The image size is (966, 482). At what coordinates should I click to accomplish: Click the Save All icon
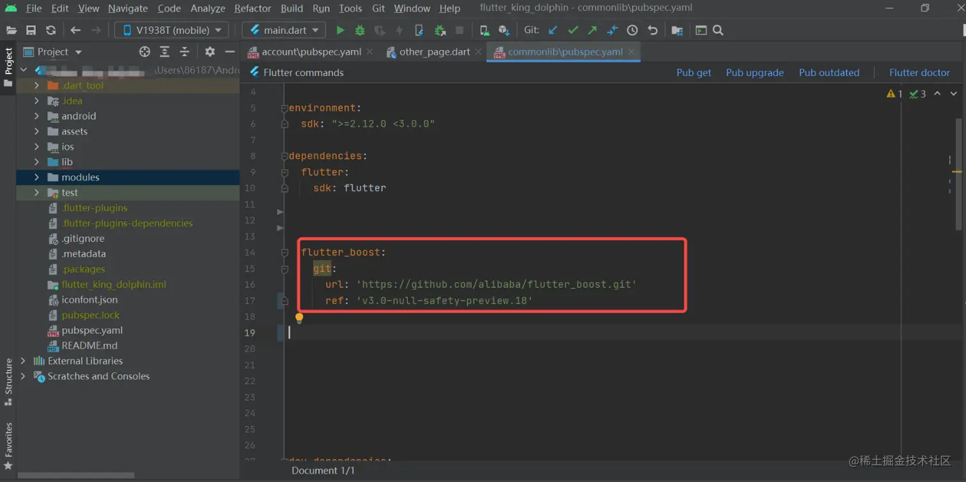click(x=31, y=30)
